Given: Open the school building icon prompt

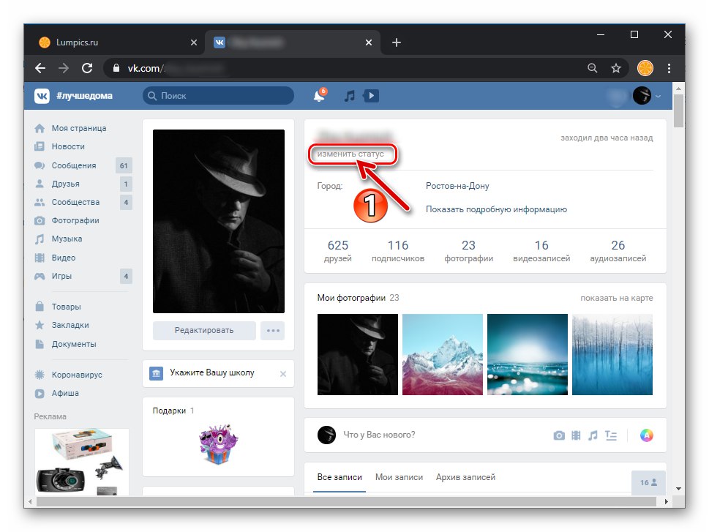Looking at the screenshot, I should pos(156,374).
